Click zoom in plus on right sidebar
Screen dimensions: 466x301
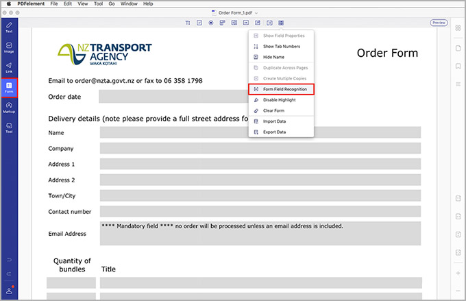point(458,273)
